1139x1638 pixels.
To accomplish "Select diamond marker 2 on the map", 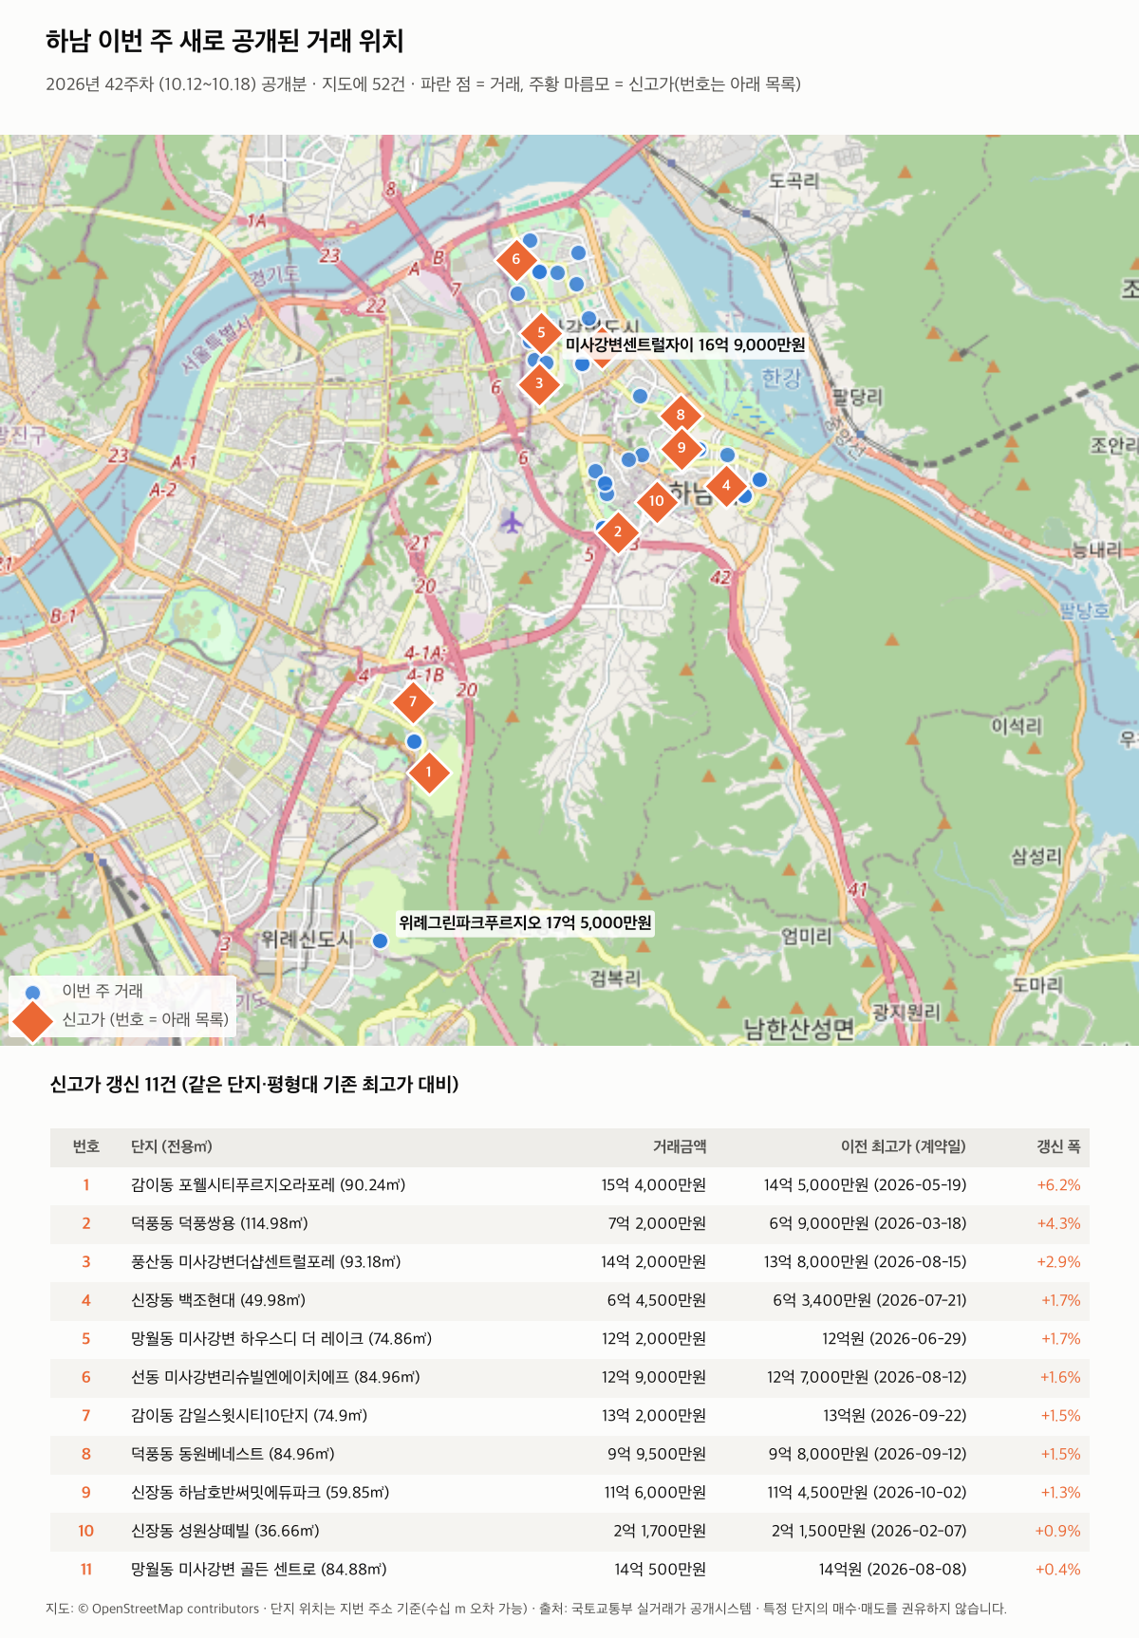I will (618, 531).
